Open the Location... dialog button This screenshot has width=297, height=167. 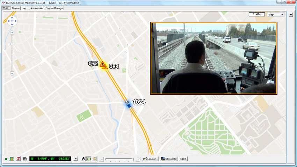click(x=150, y=159)
